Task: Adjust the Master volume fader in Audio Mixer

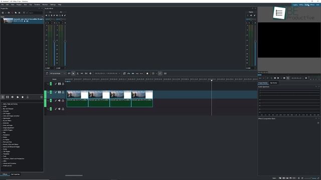Action: point(255,41)
